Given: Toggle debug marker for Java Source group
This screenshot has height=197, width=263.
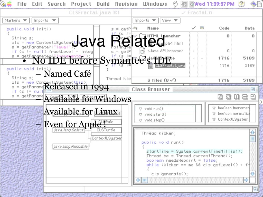Looking at the screenshot, I should pos(202,58).
